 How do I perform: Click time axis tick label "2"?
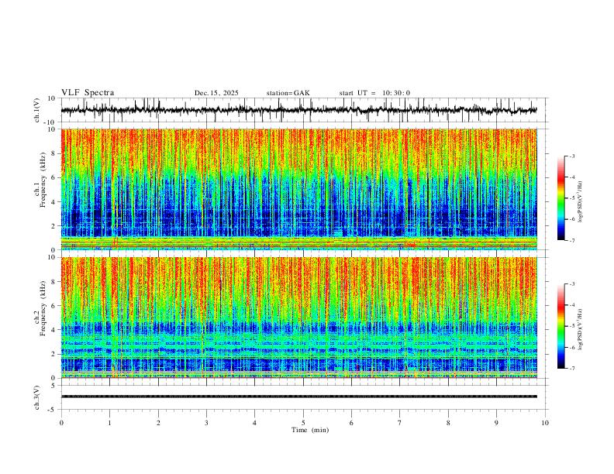[x=158, y=423]
